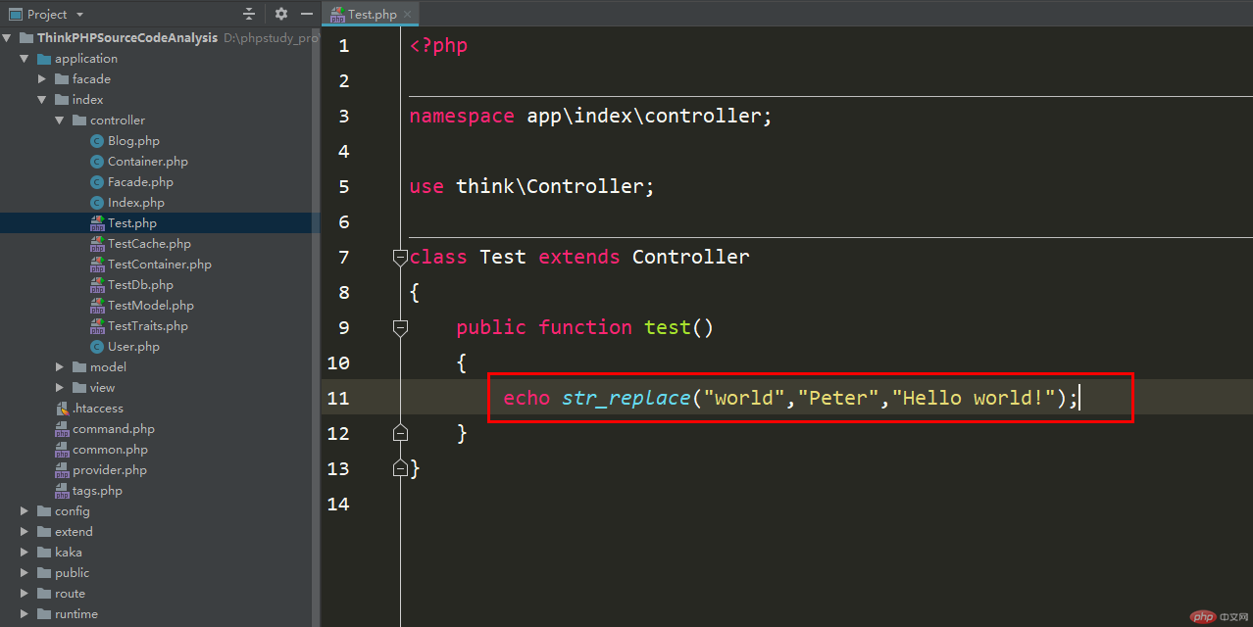Screen dimensions: 1253x627
Task: Click the fold end marker on line 13
Action: (x=400, y=468)
